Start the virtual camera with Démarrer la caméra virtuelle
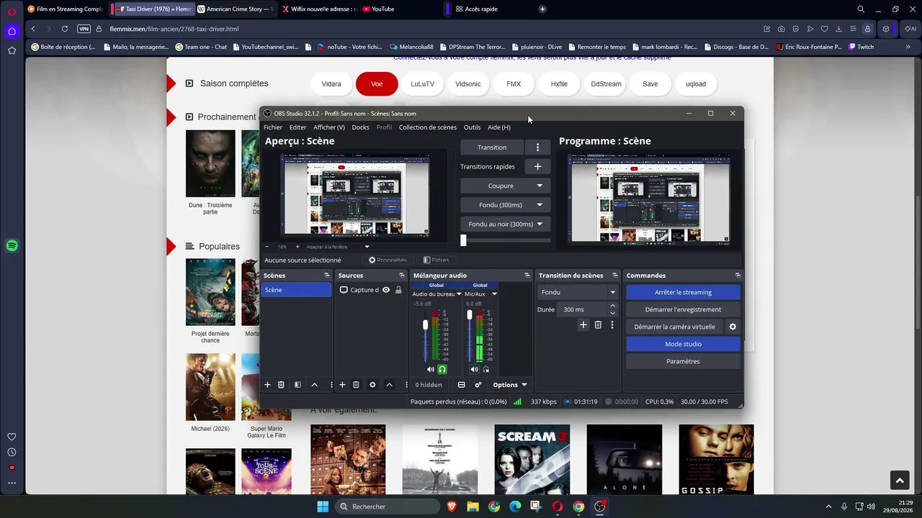922x518 pixels. pyautogui.click(x=674, y=327)
